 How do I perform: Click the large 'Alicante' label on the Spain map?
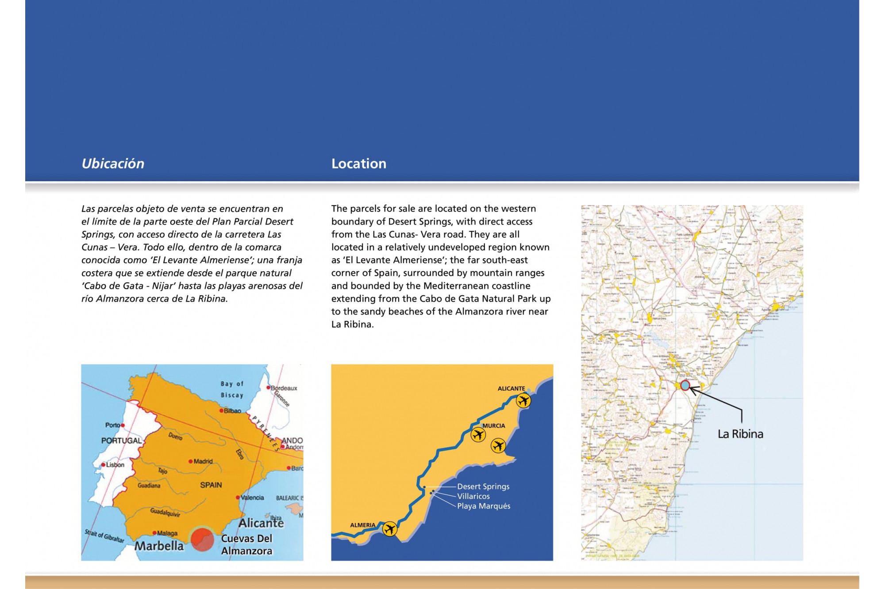click(x=261, y=523)
